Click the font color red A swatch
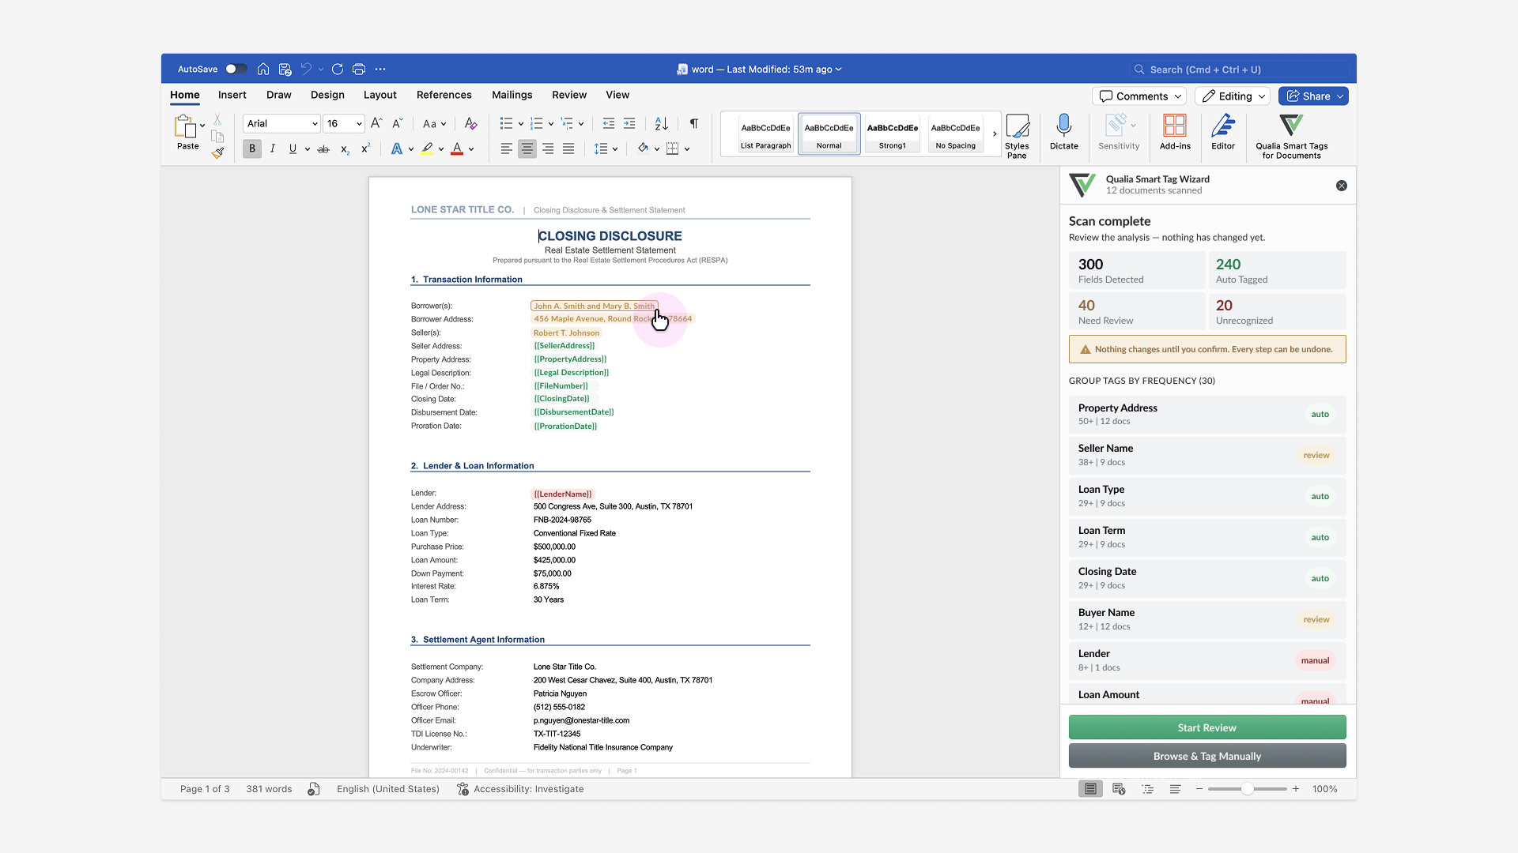 [x=457, y=148]
